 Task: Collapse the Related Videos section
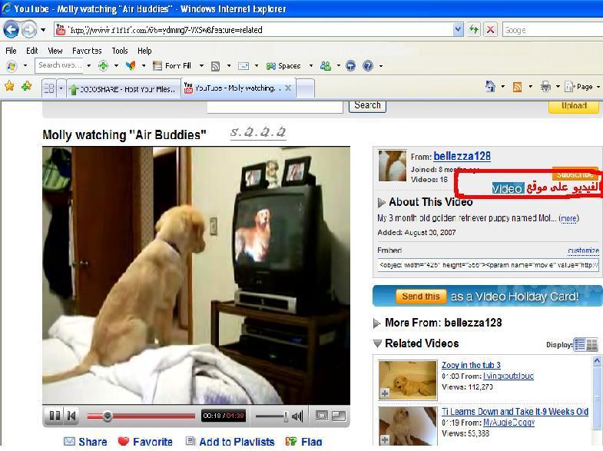click(x=377, y=343)
